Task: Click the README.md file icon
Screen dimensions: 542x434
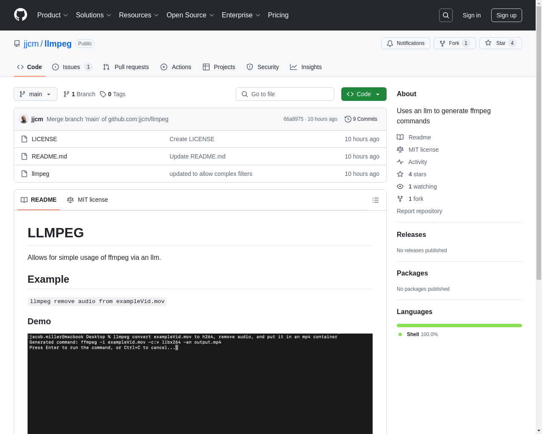Action: [x=25, y=156]
